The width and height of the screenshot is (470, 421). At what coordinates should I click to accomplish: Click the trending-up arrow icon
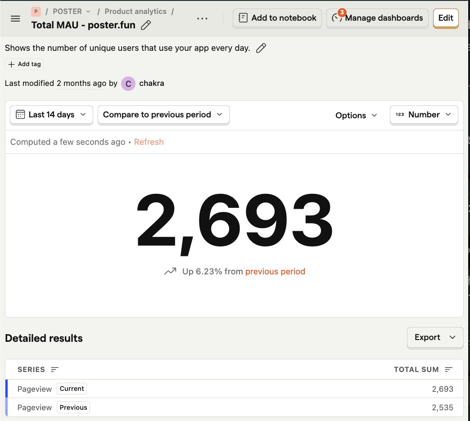click(x=170, y=271)
